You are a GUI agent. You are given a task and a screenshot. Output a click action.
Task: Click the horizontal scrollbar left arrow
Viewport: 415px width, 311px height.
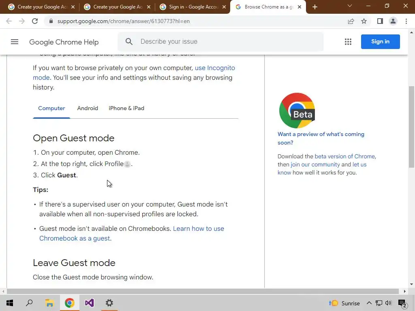pos(3,292)
